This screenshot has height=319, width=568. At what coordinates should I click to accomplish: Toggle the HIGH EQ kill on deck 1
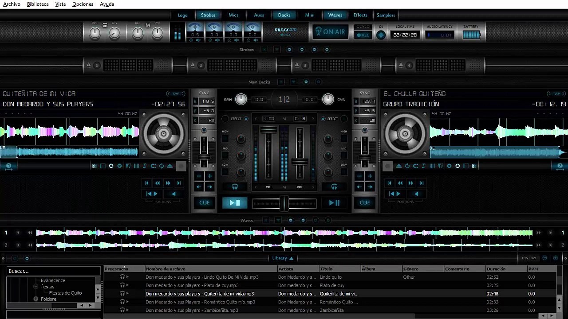click(225, 139)
